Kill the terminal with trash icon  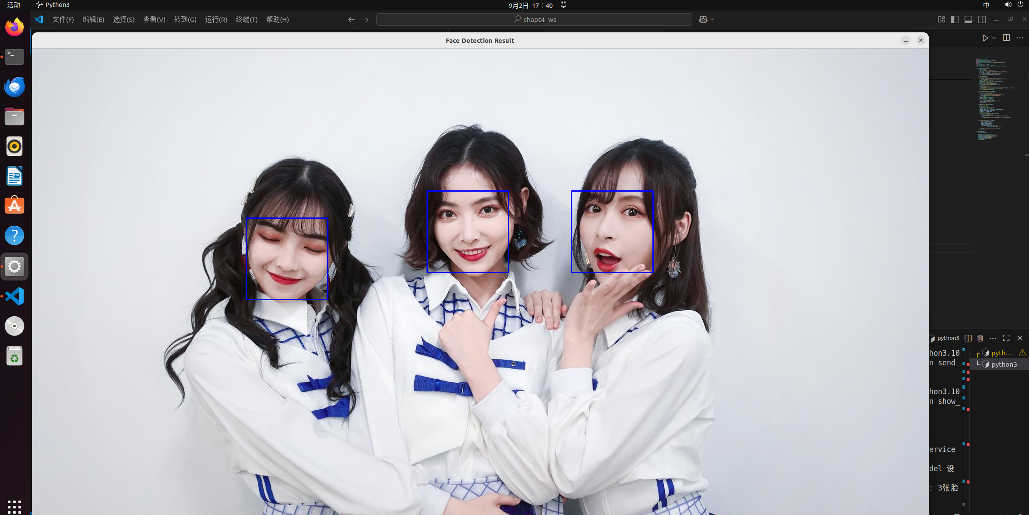(x=980, y=338)
